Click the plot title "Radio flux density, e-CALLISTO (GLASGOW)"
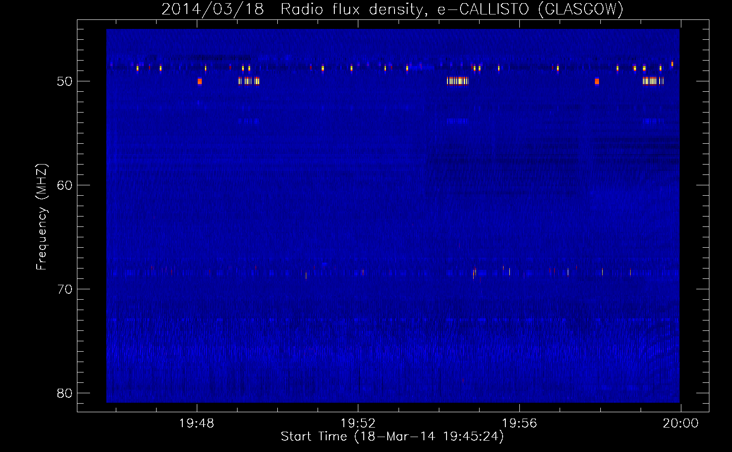The image size is (732, 452). 452,9
